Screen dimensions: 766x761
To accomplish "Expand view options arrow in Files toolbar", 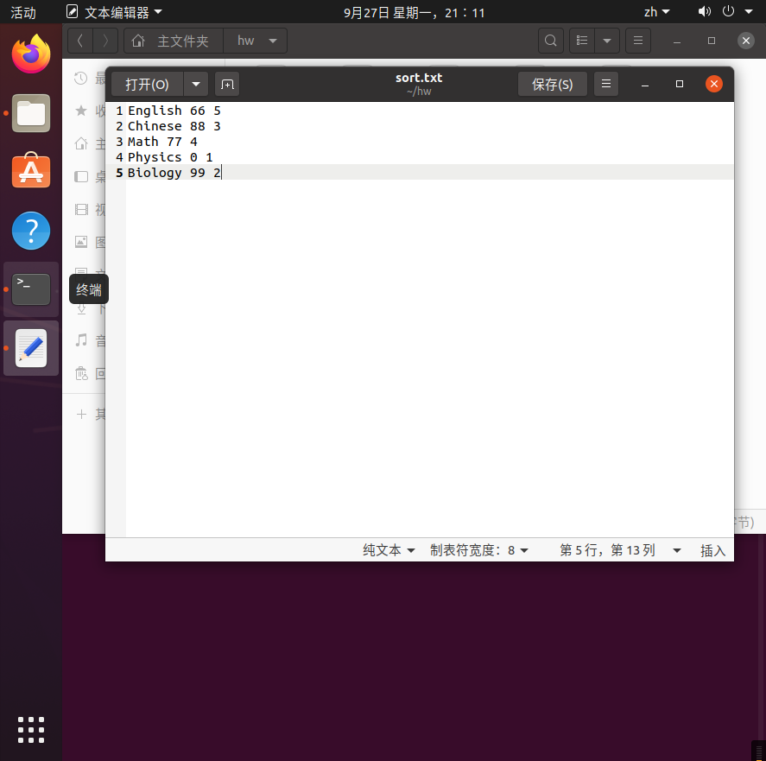I will coord(607,41).
